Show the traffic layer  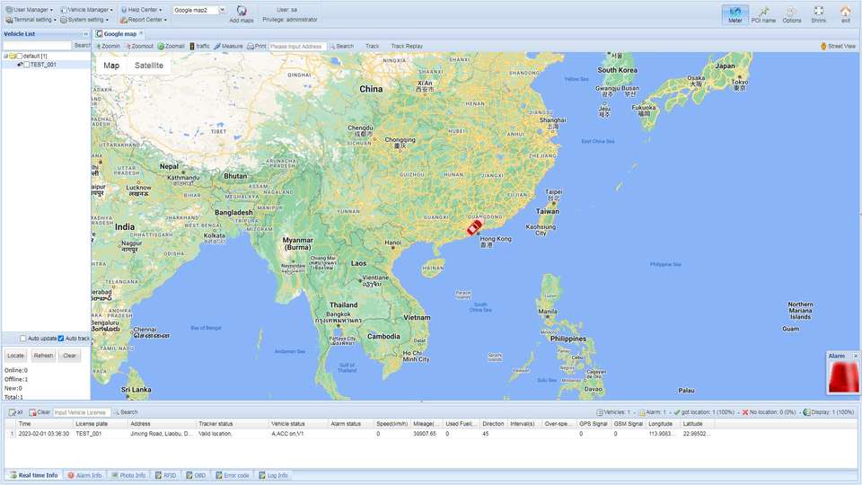[198, 46]
